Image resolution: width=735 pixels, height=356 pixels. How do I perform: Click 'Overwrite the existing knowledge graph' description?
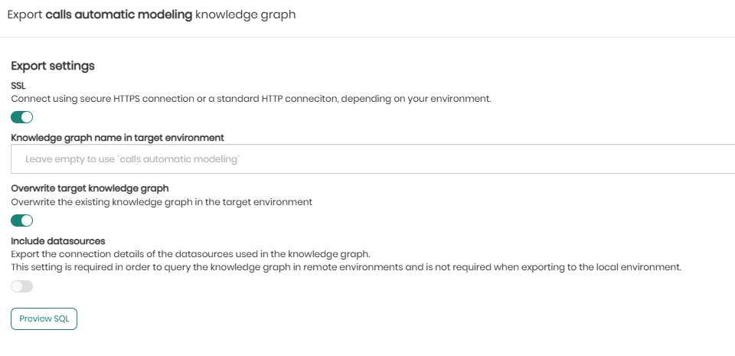tap(162, 202)
